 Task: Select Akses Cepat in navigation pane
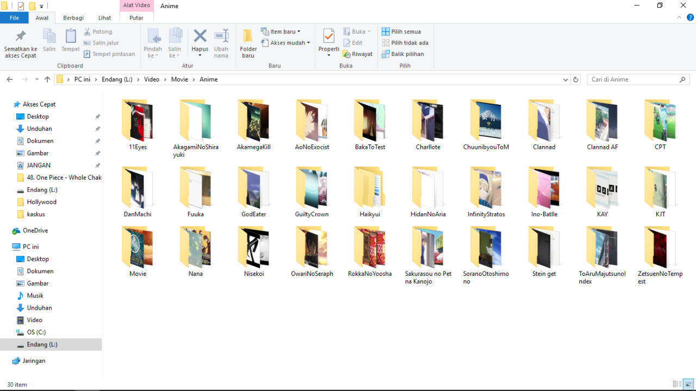point(39,104)
